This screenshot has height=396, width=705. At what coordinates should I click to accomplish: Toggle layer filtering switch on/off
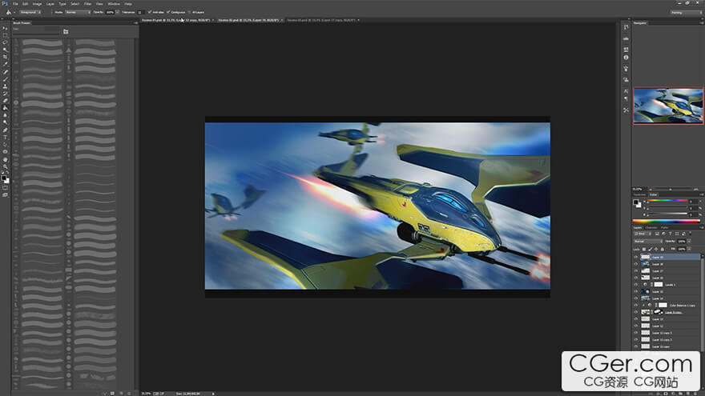tap(690, 234)
